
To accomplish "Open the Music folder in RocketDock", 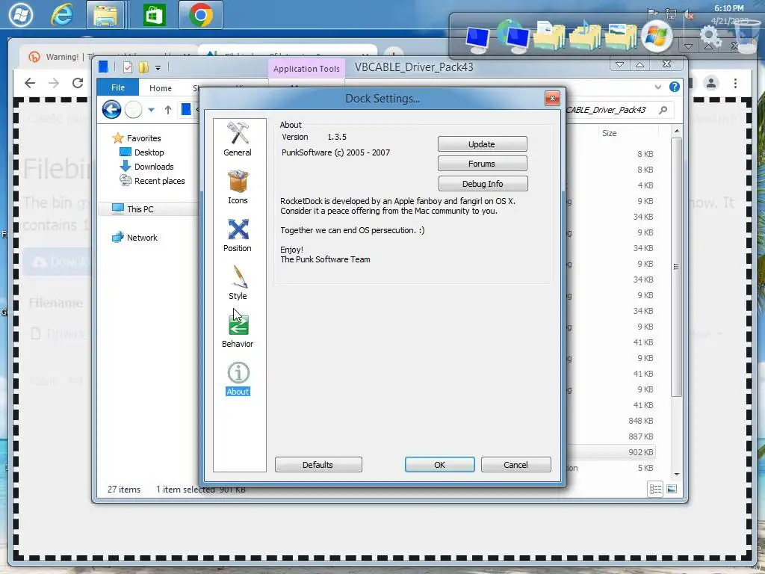I will 586,34.
